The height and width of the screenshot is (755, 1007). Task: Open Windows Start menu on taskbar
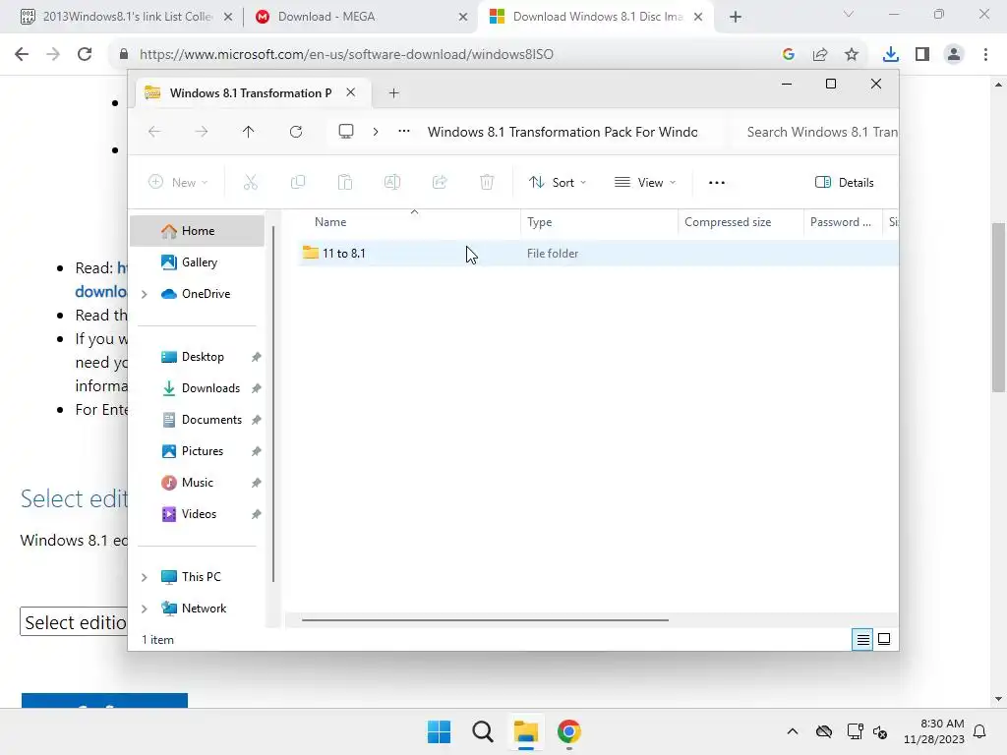[440, 731]
